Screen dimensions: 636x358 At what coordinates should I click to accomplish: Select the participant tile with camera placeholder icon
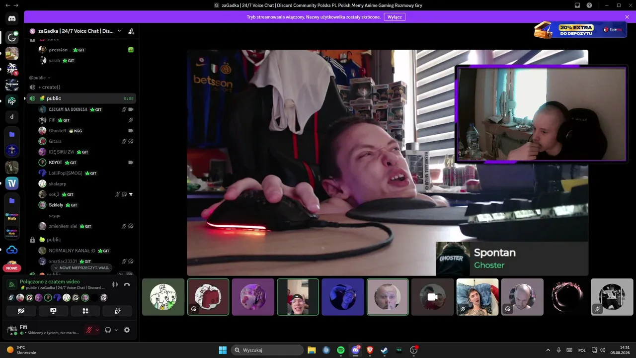[x=432, y=297]
